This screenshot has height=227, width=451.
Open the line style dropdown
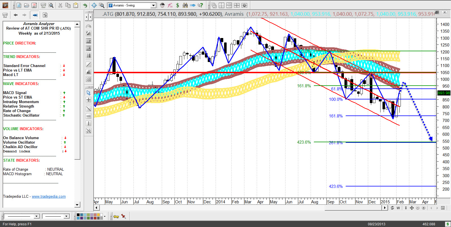pos(36,216)
